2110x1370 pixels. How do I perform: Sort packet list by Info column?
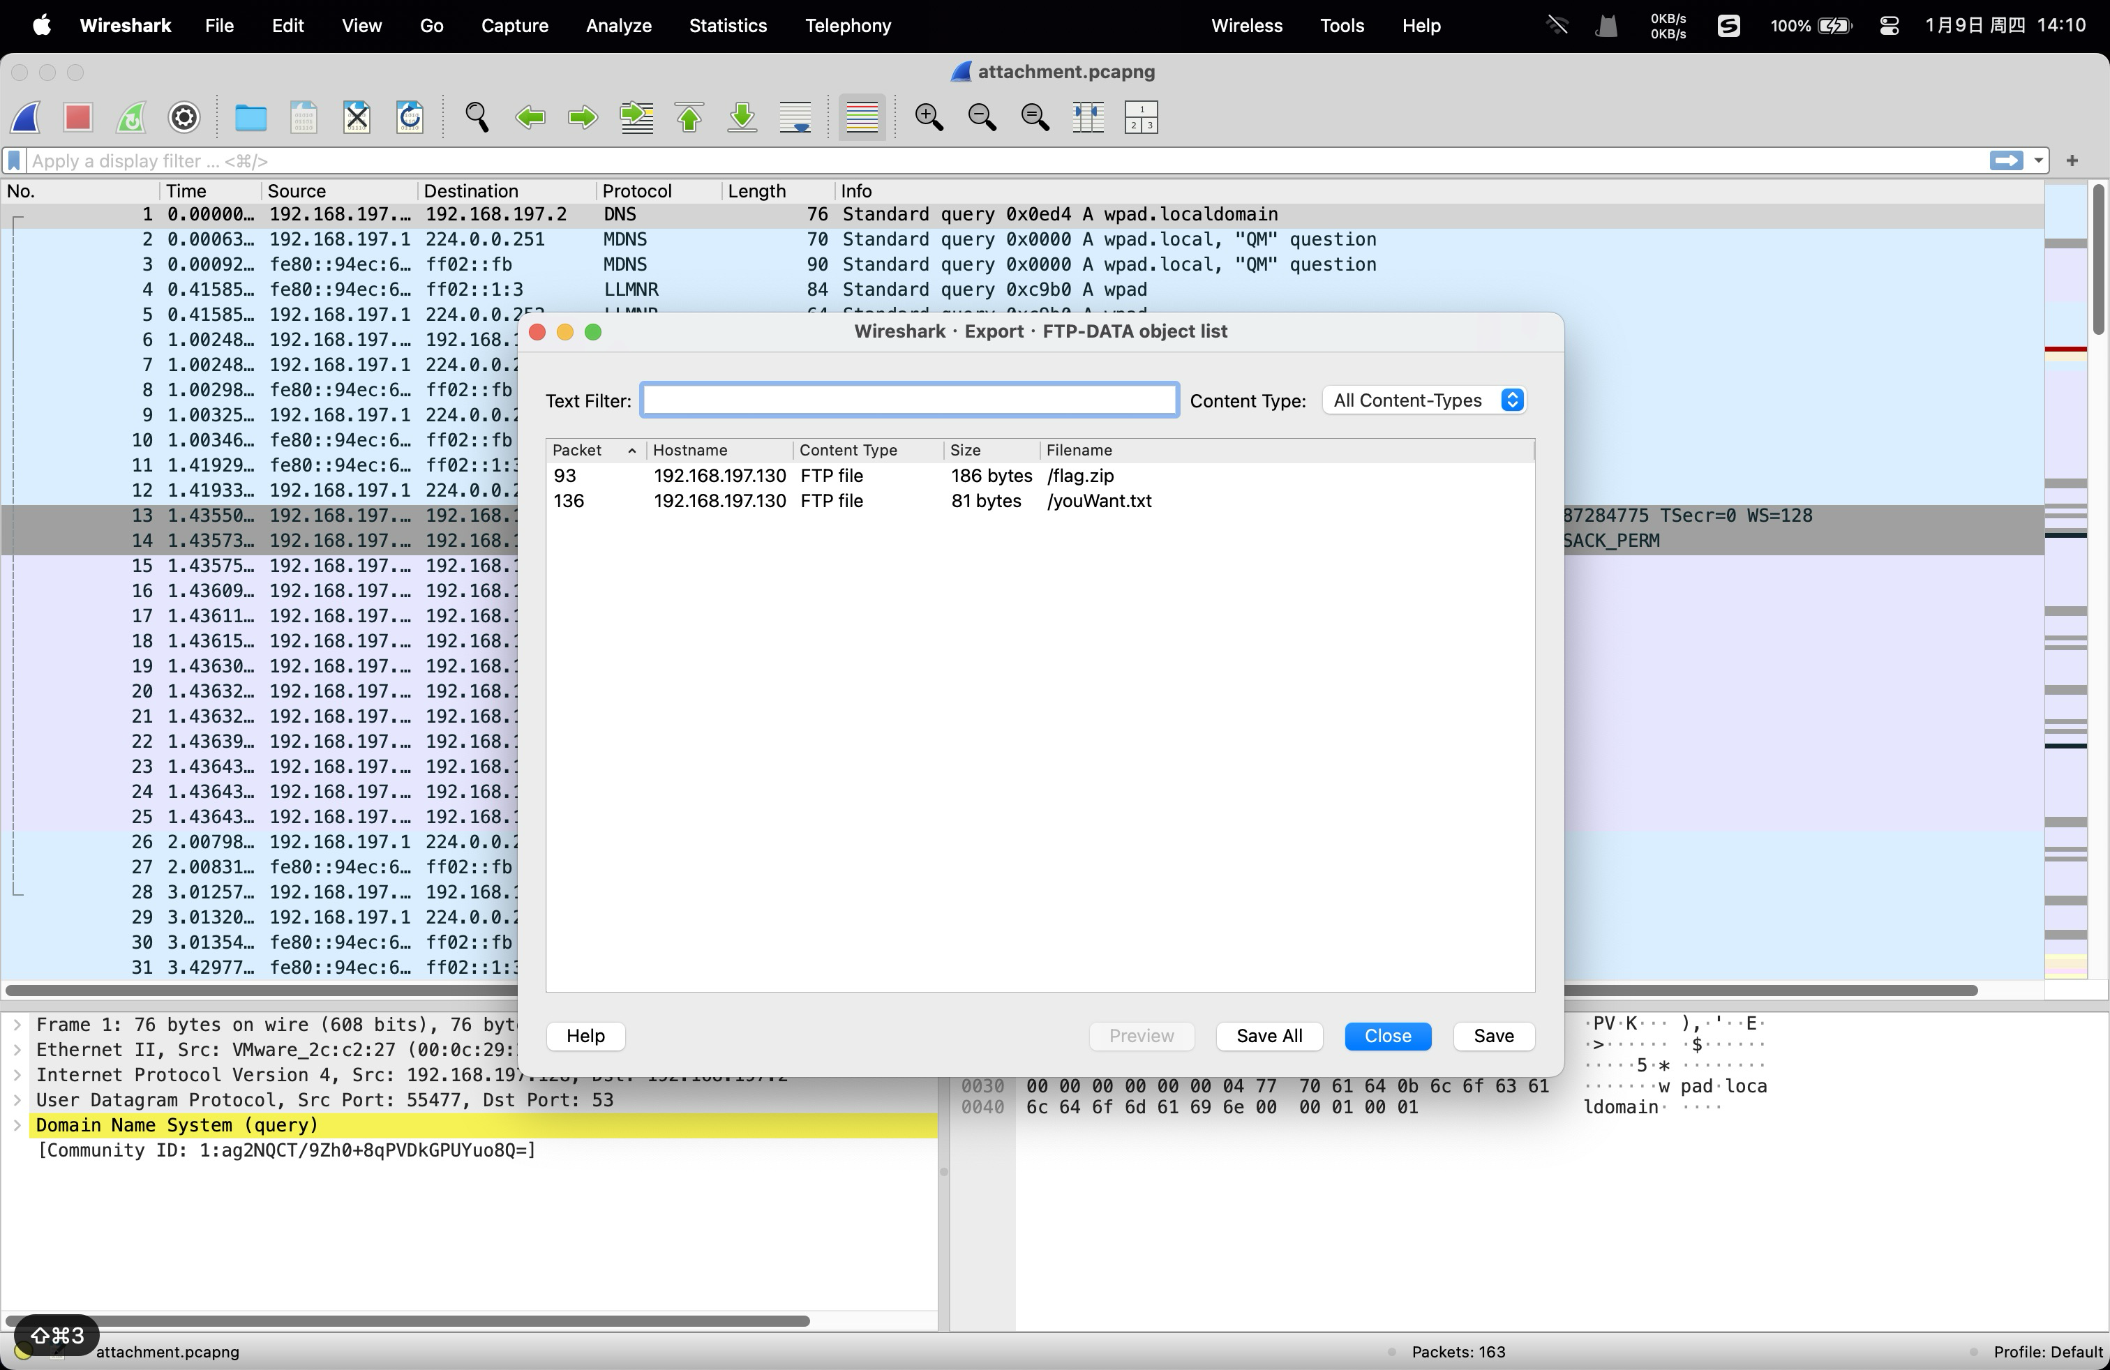click(x=1438, y=191)
